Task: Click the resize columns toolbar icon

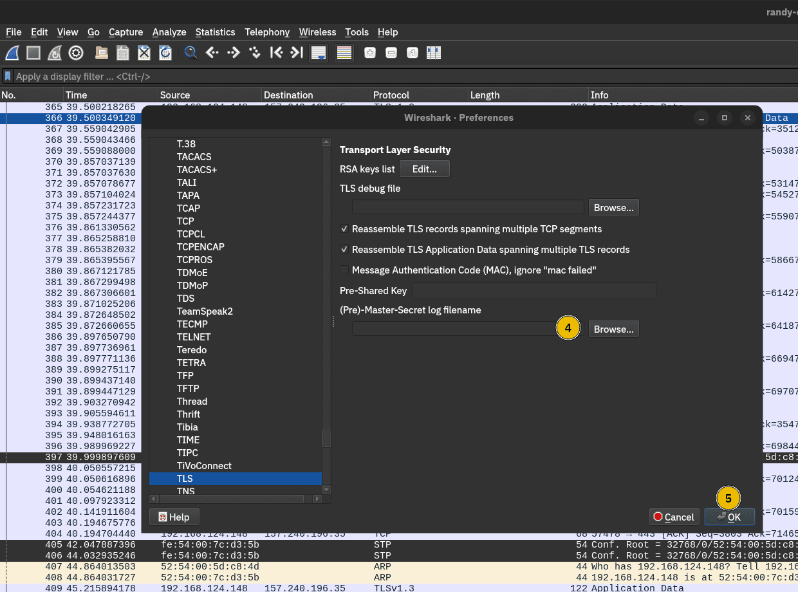Action: pos(434,53)
